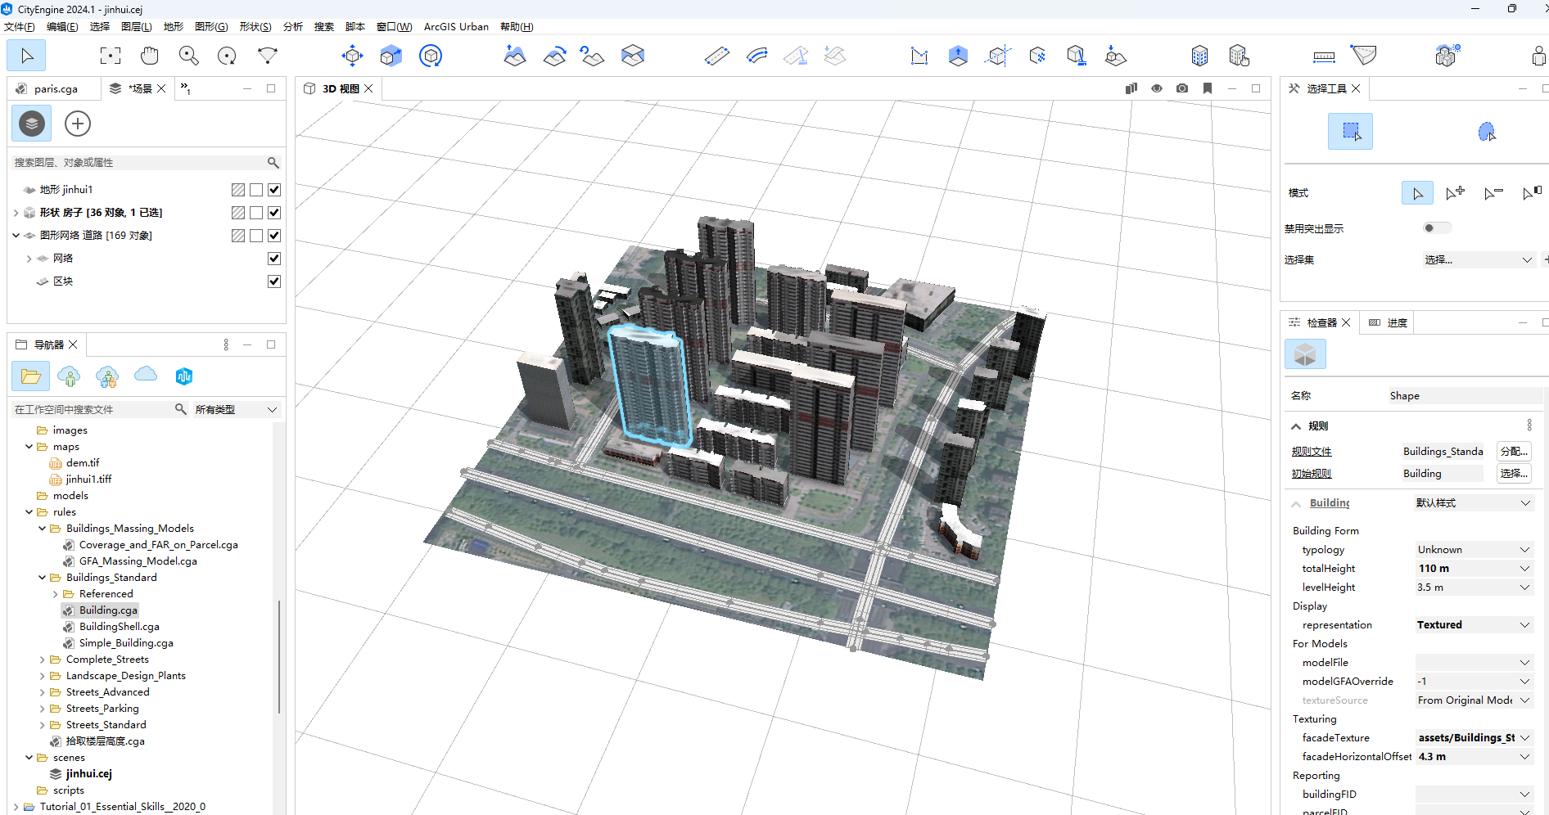
Task: Toggle the 禁用突出显示 switch
Action: click(1436, 228)
